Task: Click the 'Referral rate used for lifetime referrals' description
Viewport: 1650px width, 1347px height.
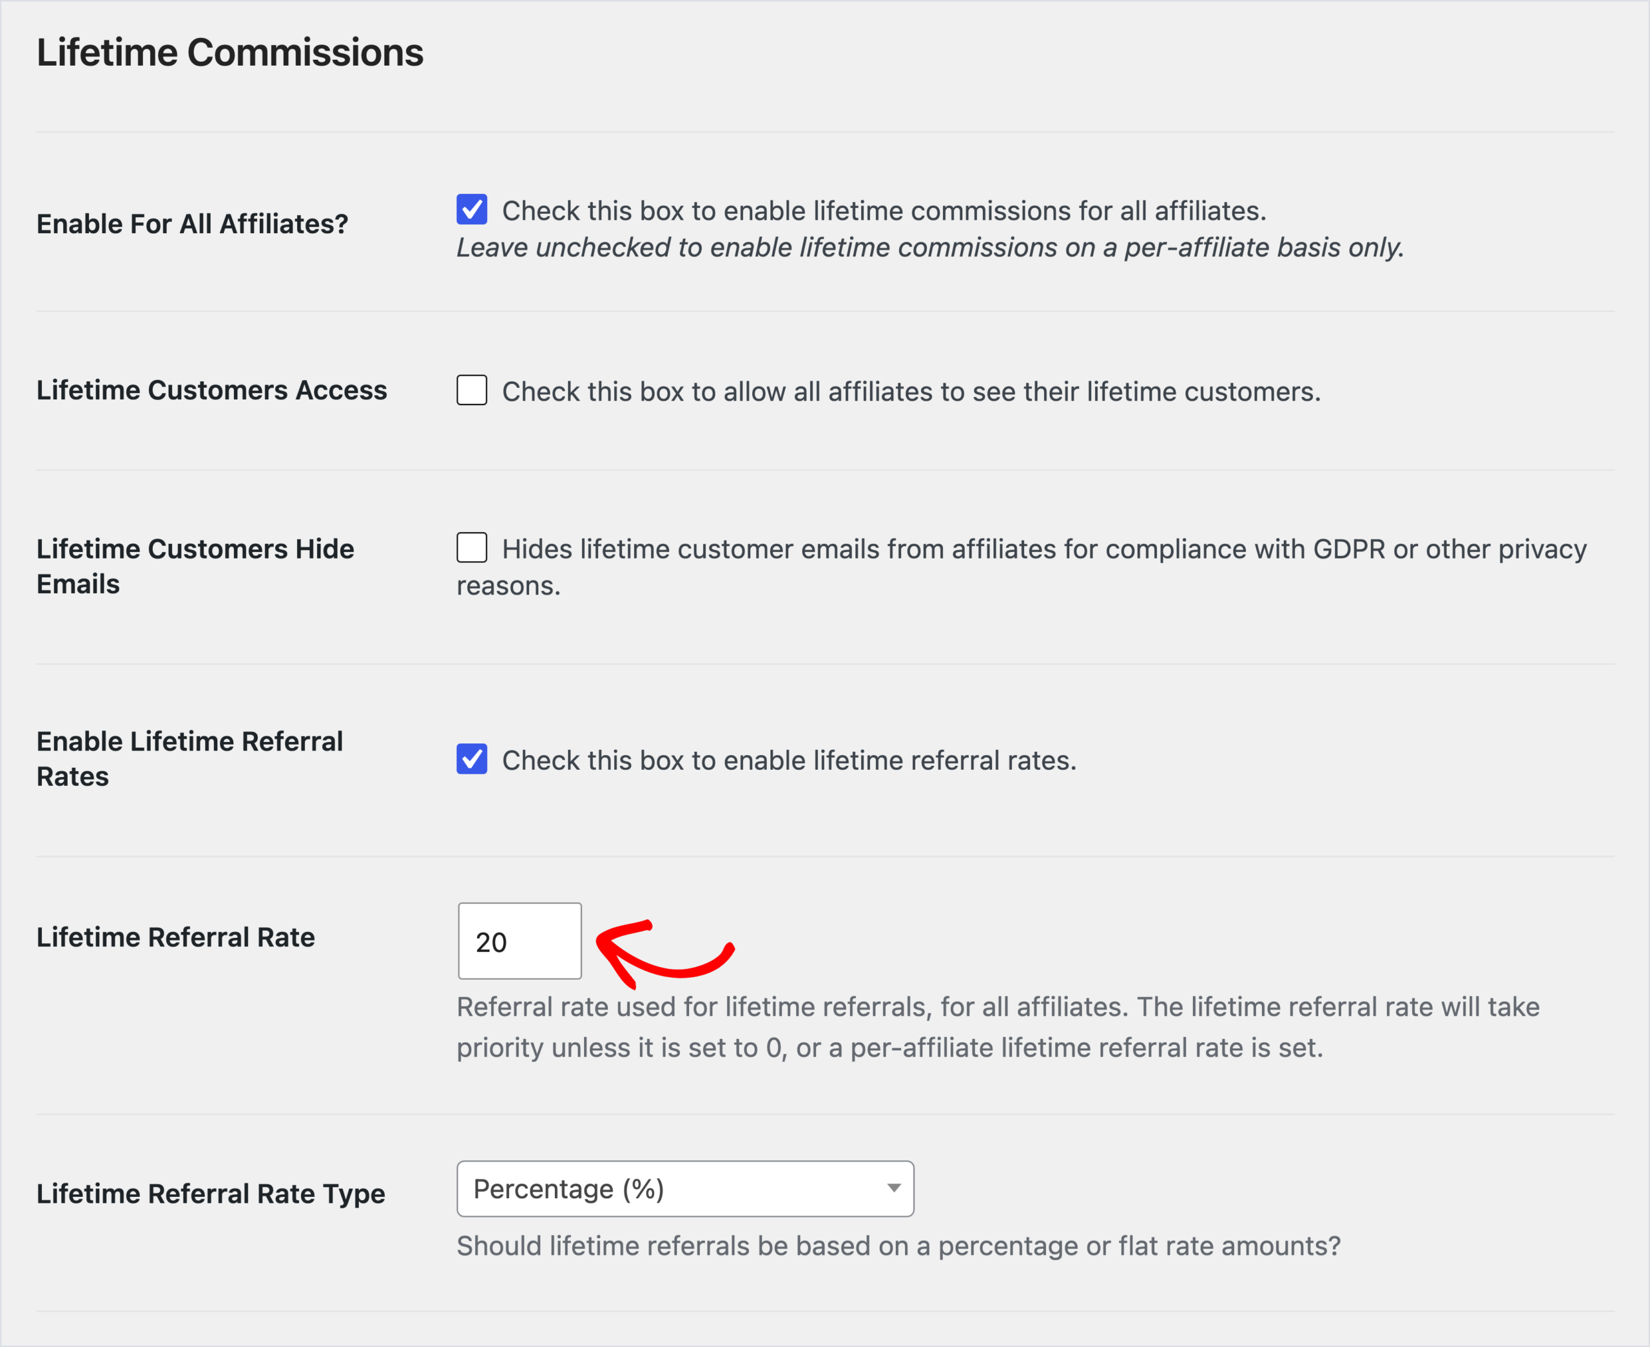Action: tap(998, 1027)
